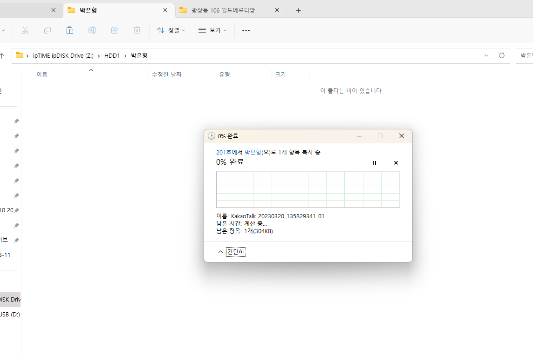Close the 광장동 106 월드메르디앙 tab
This screenshot has height=356, width=533.
[277, 11]
